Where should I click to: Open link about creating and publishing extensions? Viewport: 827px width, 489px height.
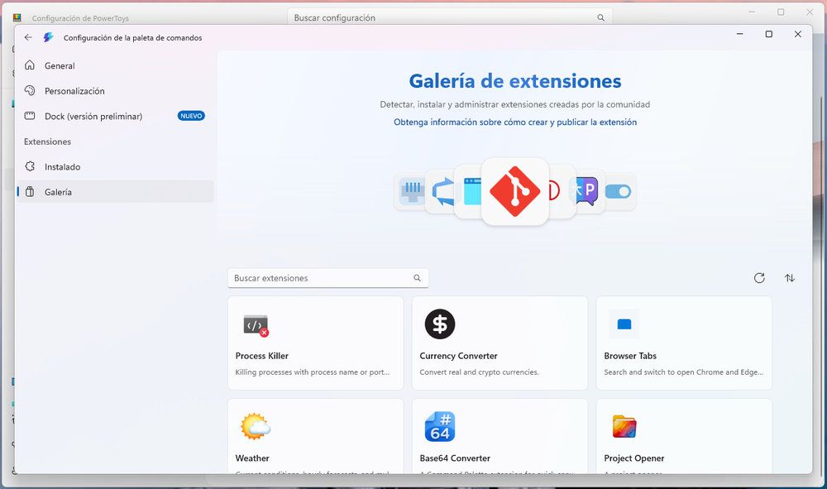tap(514, 122)
